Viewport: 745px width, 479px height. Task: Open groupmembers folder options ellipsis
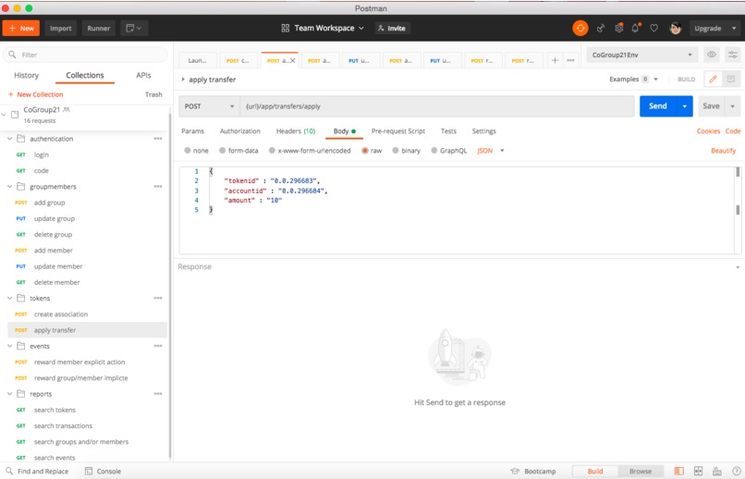coord(158,187)
